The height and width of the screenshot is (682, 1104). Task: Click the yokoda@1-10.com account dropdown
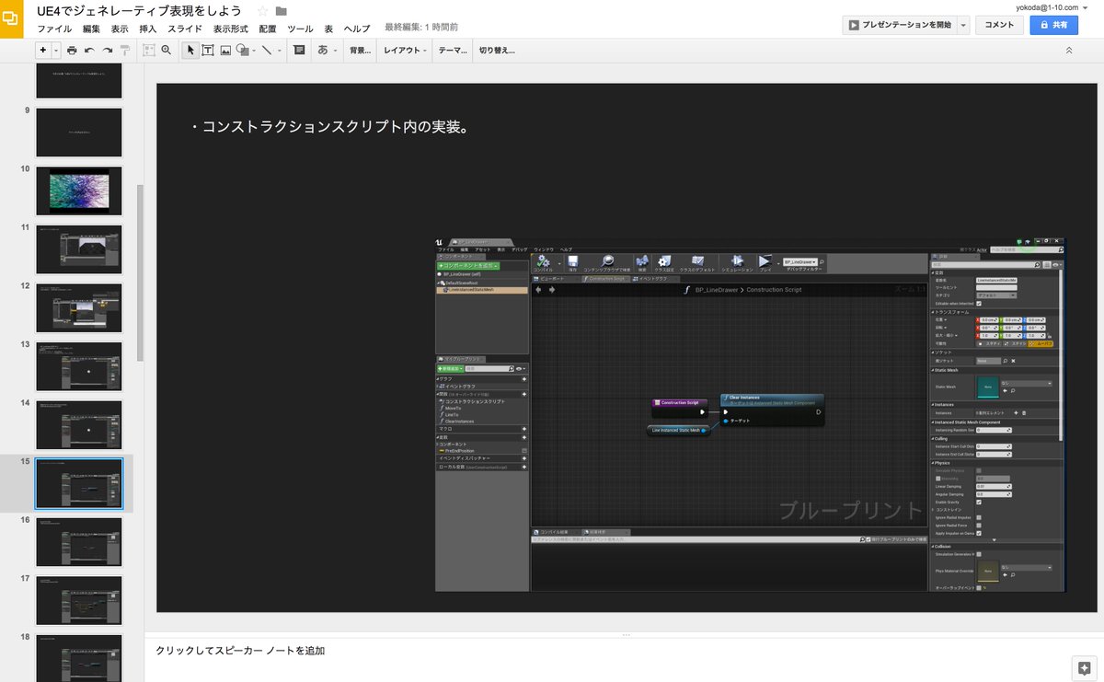tap(1052, 6)
